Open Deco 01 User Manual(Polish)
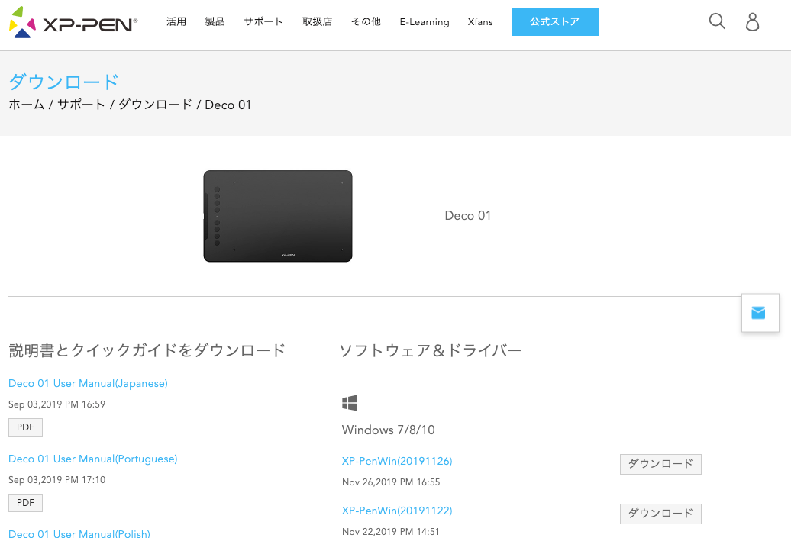 pos(79,533)
